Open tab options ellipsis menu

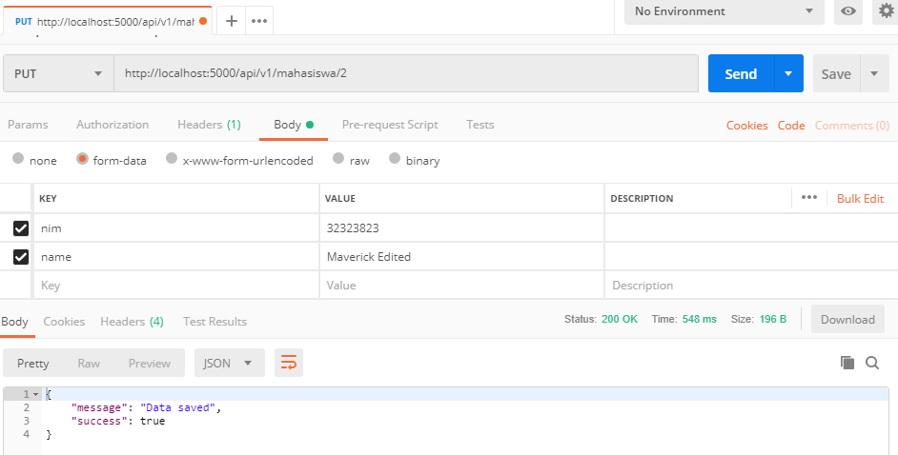coord(259,21)
